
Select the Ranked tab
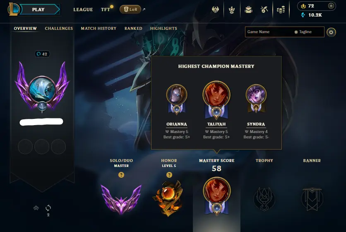click(x=133, y=28)
